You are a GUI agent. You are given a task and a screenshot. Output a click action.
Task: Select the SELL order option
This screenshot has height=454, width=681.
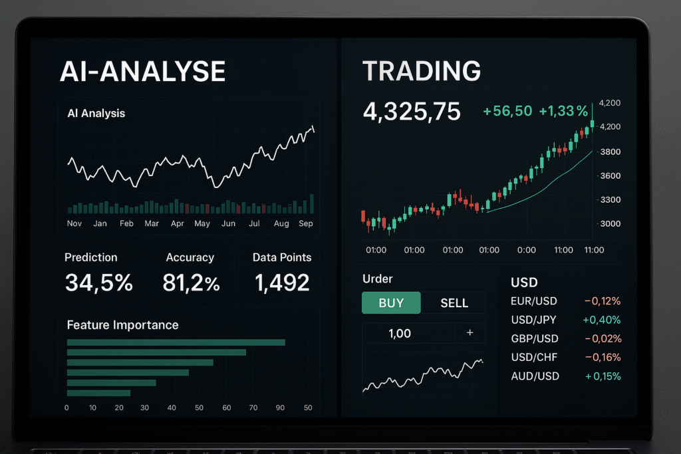pyautogui.click(x=454, y=303)
